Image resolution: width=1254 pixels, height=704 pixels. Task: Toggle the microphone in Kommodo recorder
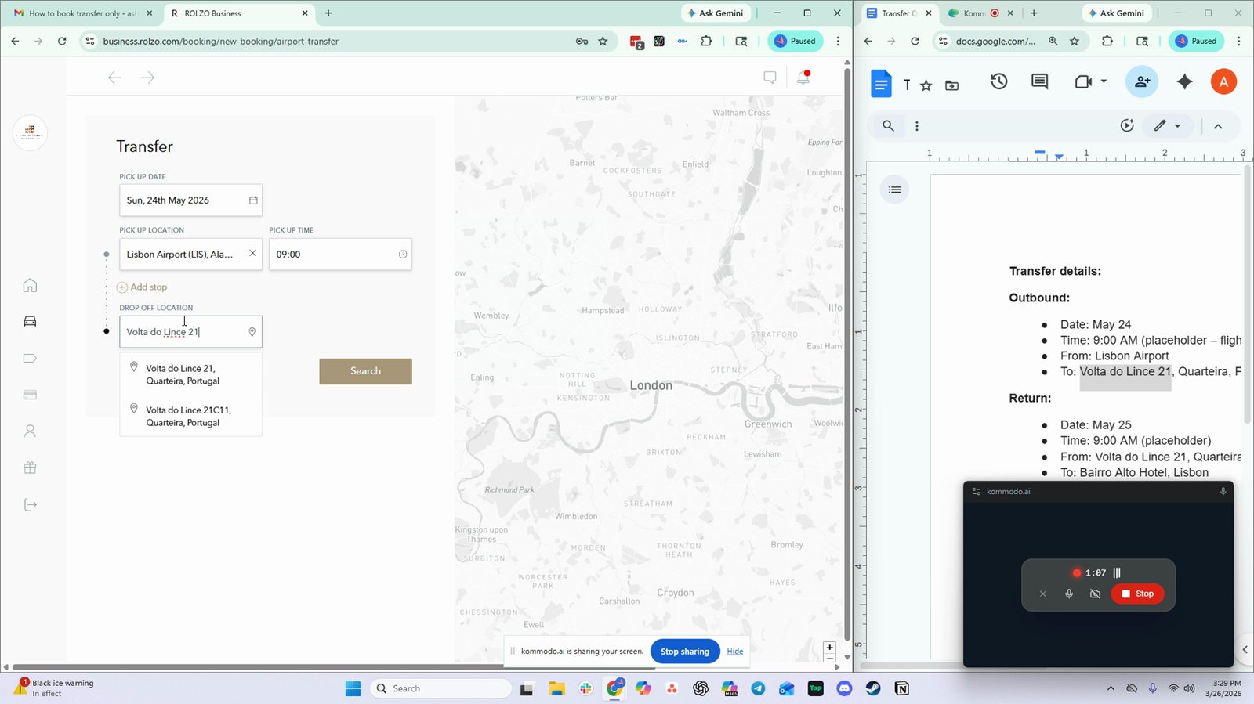(1069, 594)
